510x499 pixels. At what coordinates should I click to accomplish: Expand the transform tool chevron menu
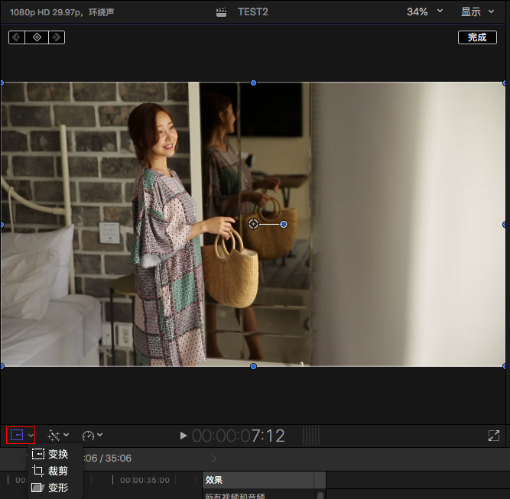pos(31,436)
